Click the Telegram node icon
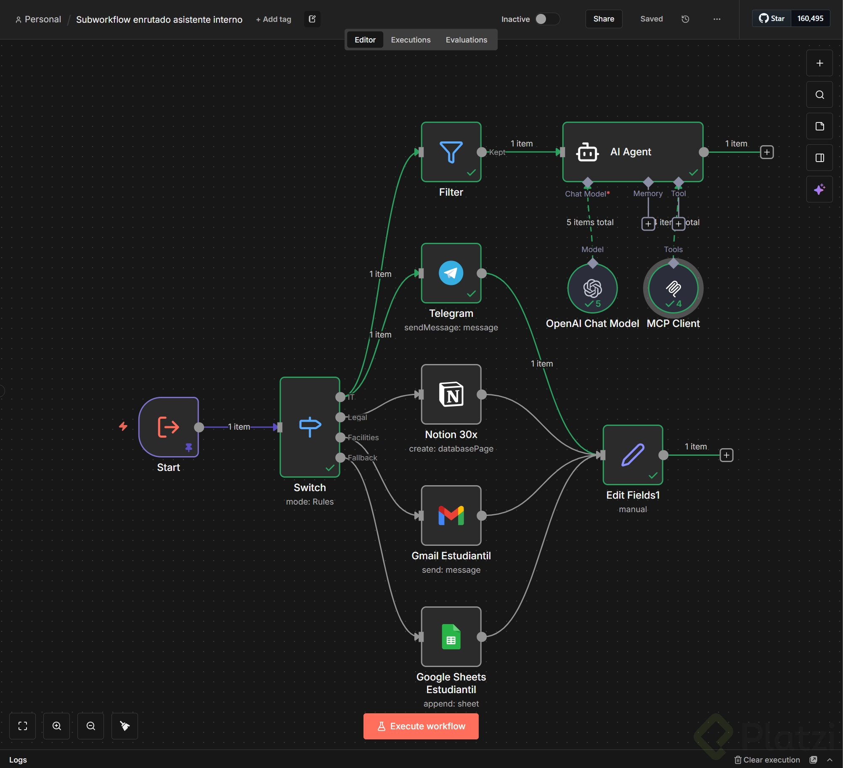The width and height of the screenshot is (843, 768). [451, 273]
